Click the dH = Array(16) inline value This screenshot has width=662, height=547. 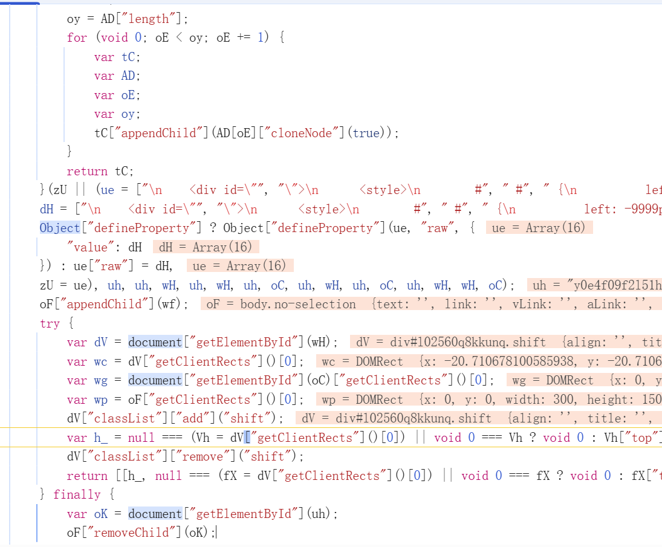(x=206, y=247)
